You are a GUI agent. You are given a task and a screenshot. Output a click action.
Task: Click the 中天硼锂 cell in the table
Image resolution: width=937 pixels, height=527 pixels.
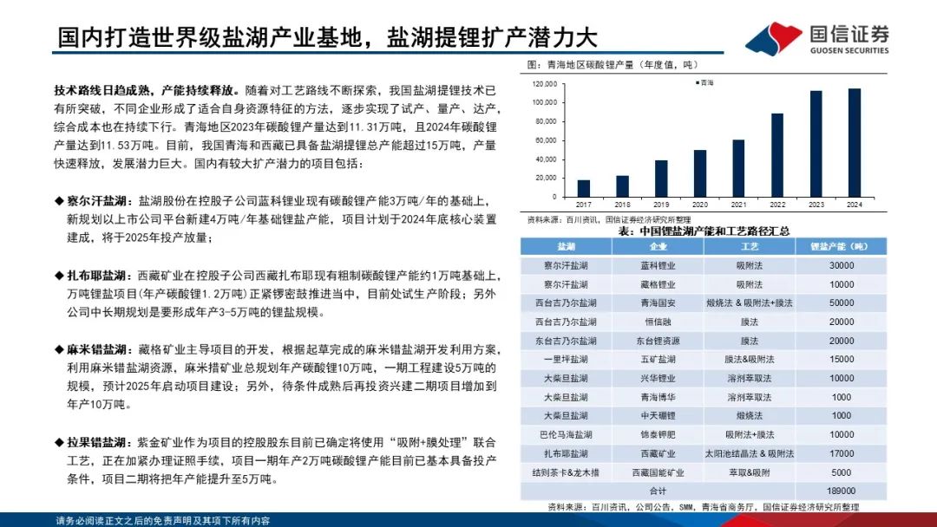click(658, 415)
